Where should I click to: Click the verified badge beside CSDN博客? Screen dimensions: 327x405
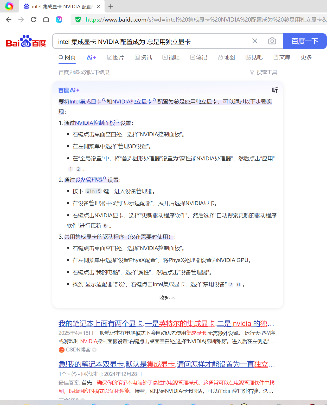(94, 350)
